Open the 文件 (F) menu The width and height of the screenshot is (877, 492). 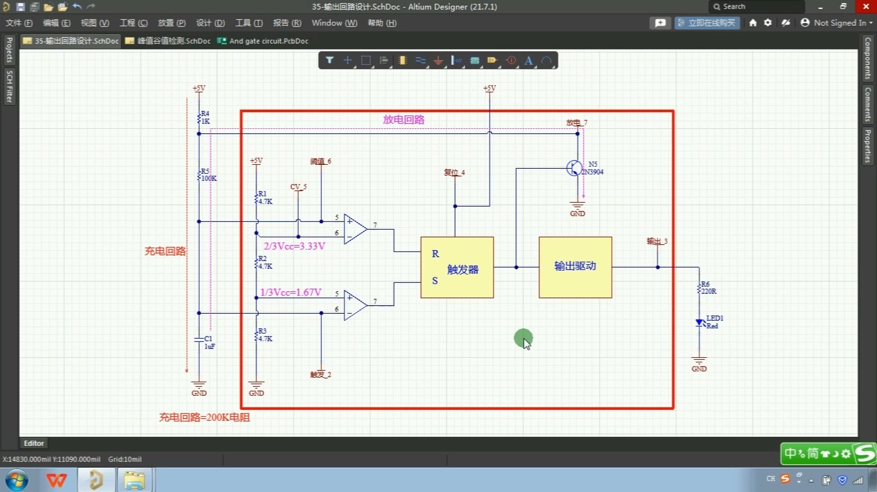pyautogui.click(x=19, y=22)
